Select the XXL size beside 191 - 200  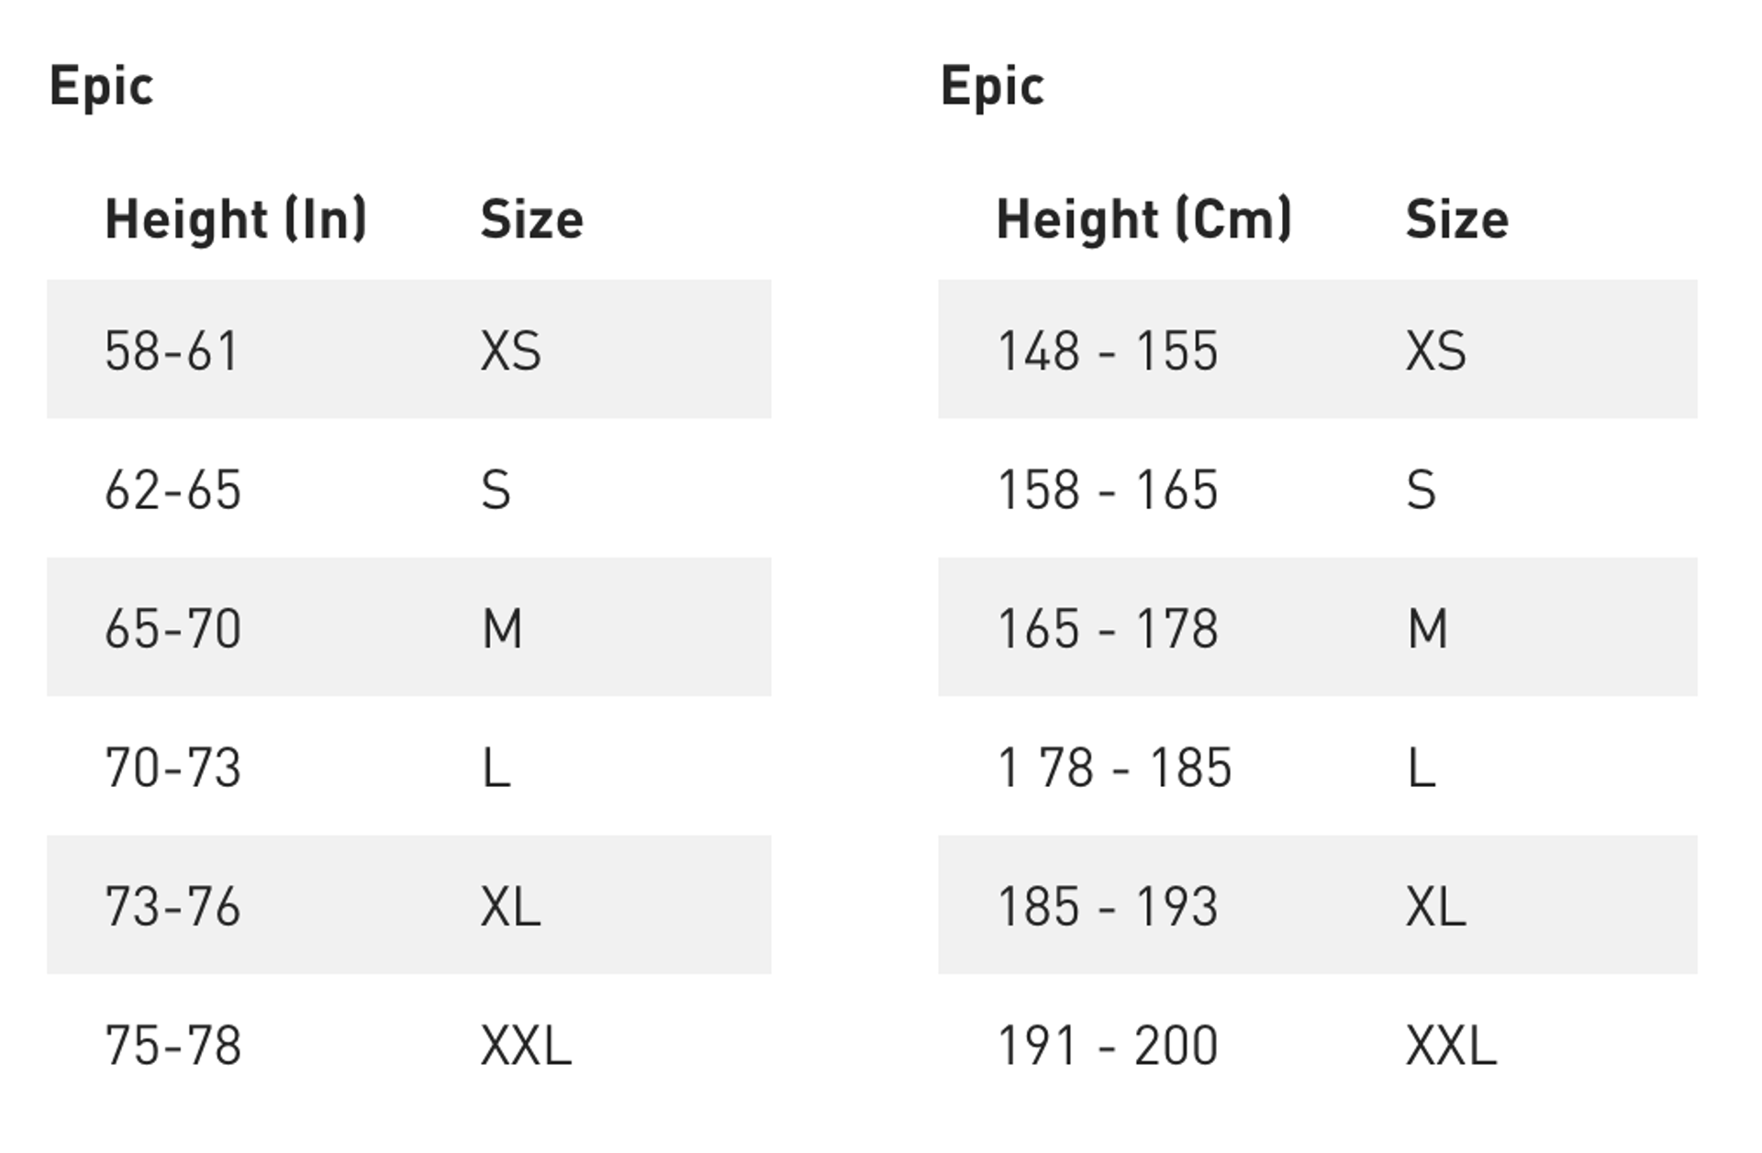[x=1451, y=1045]
